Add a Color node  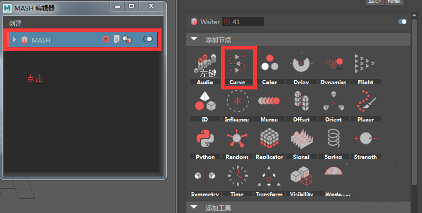(269, 68)
